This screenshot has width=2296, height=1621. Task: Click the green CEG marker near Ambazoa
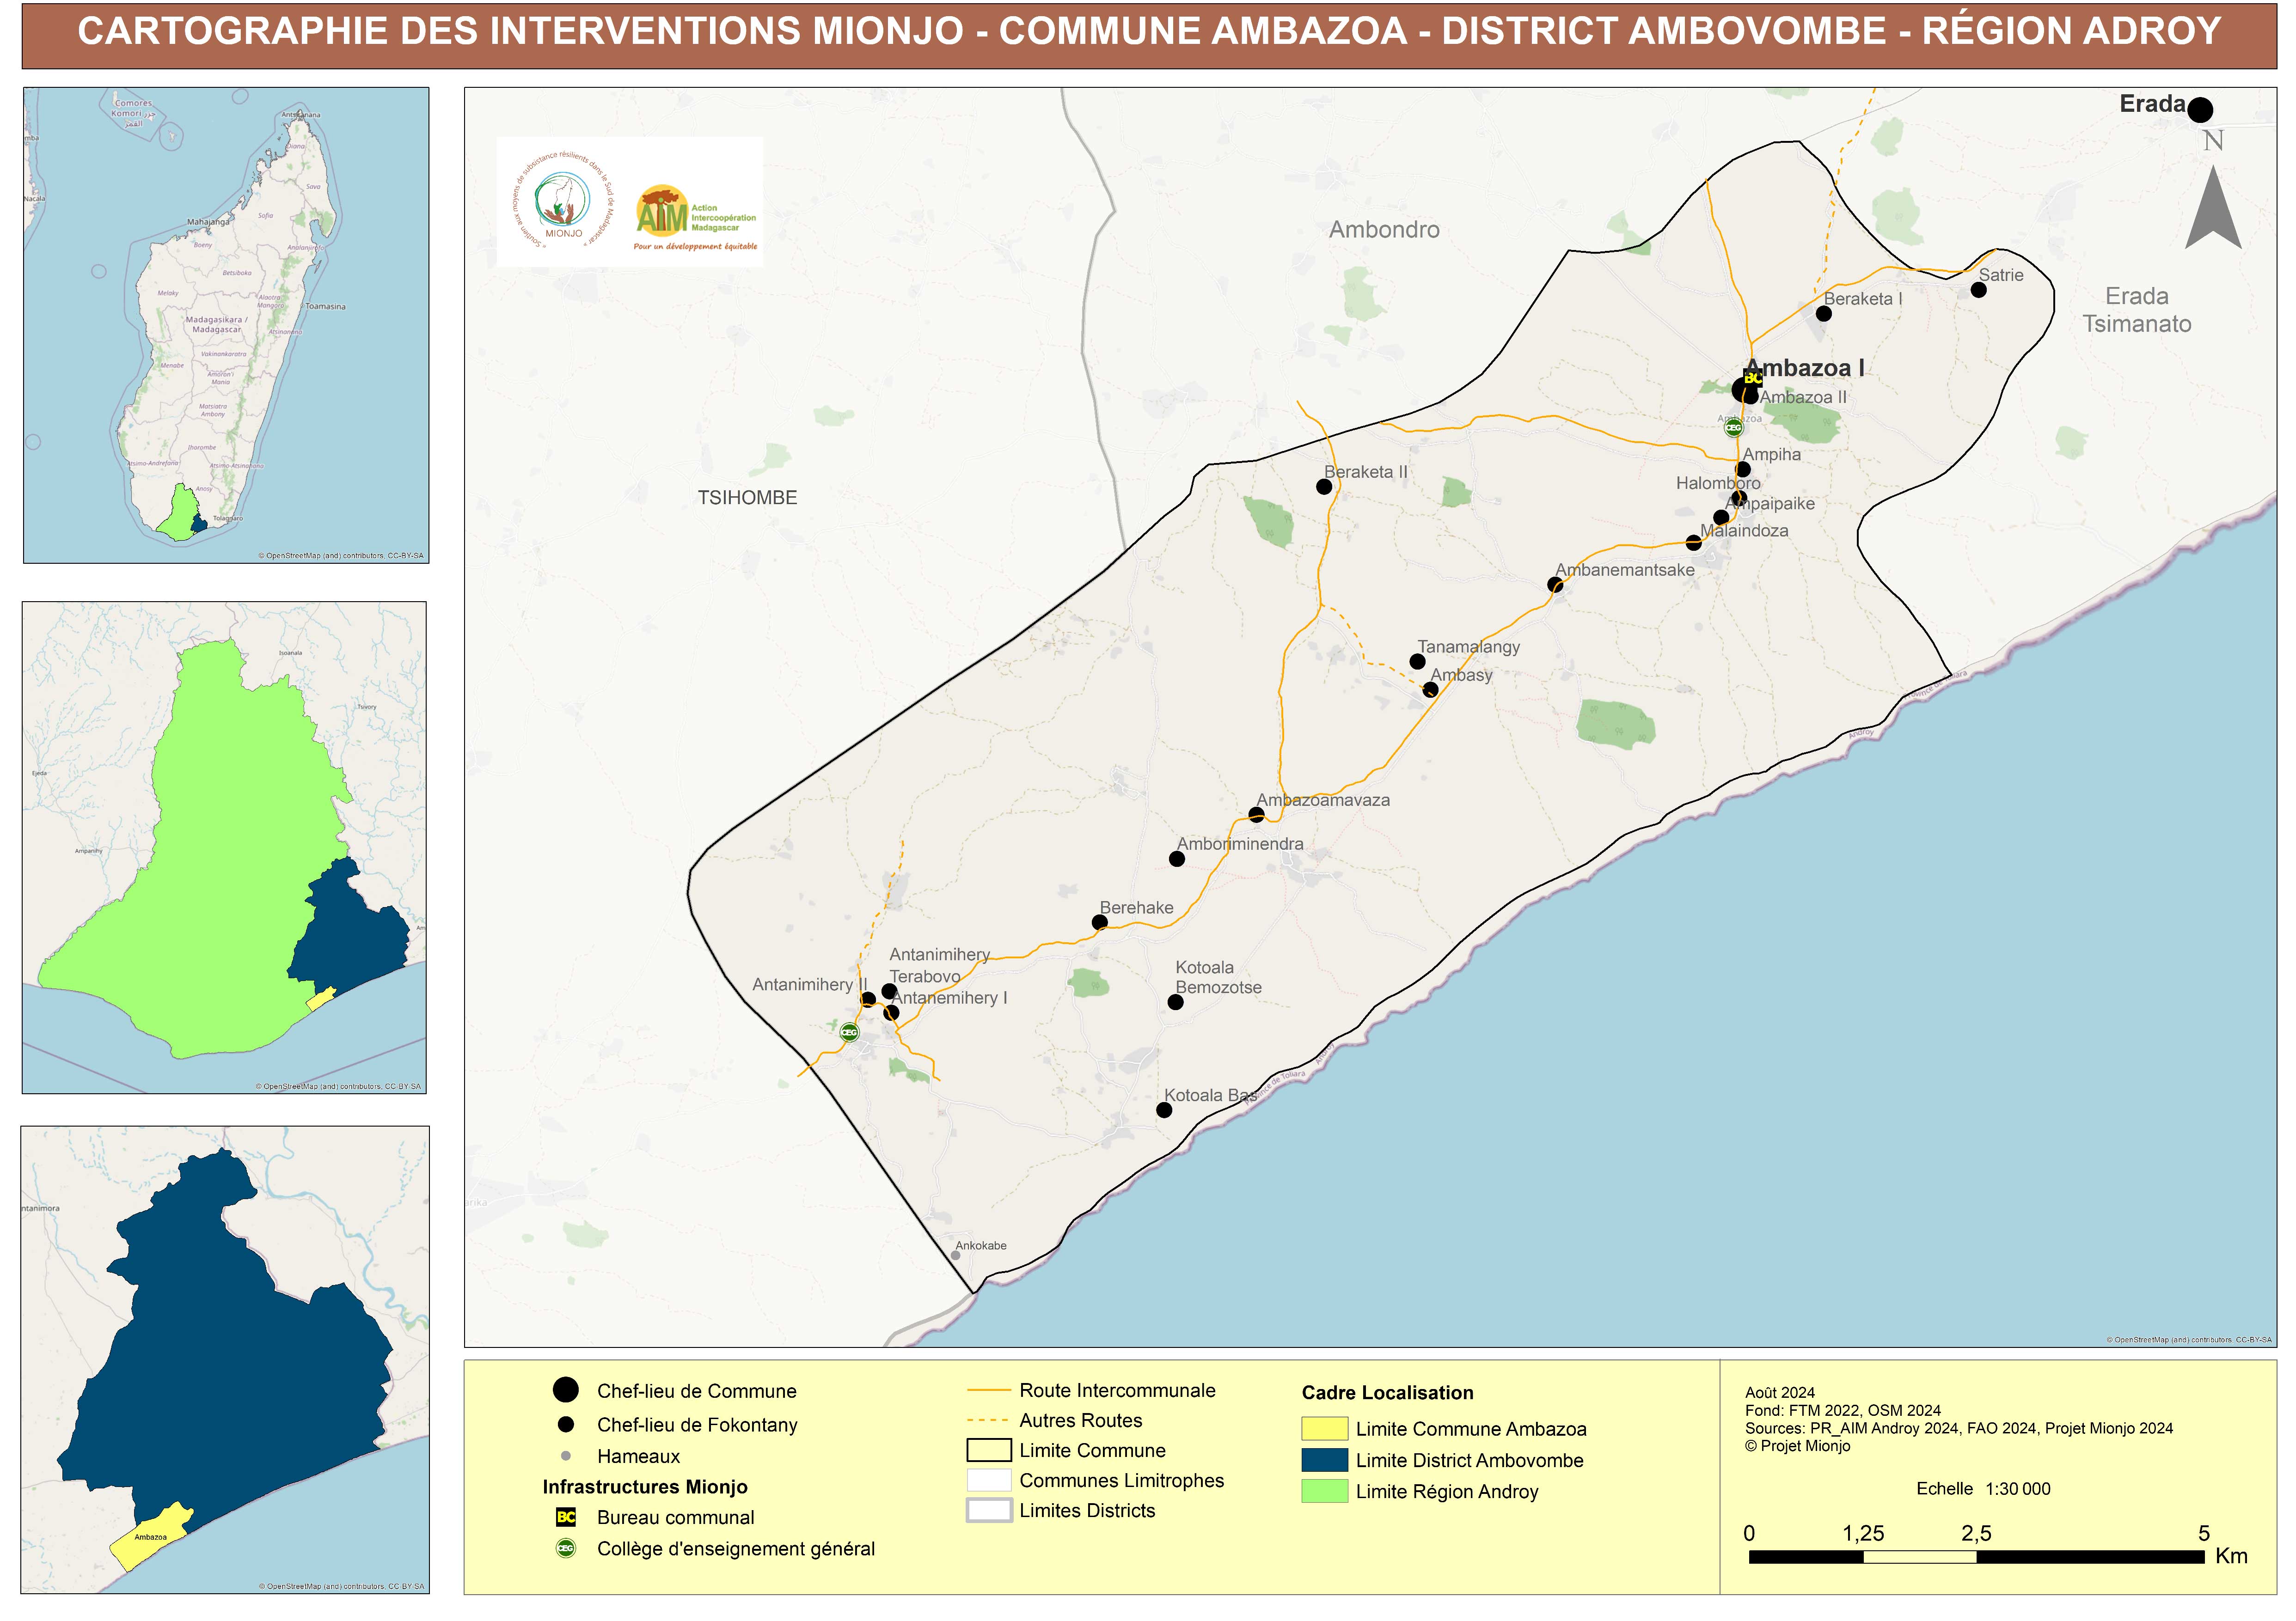click(1733, 428)
